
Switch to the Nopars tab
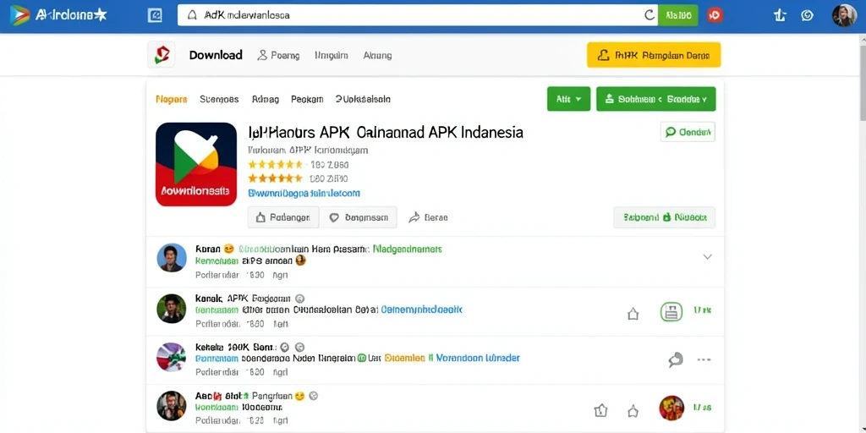click(171, 100)
